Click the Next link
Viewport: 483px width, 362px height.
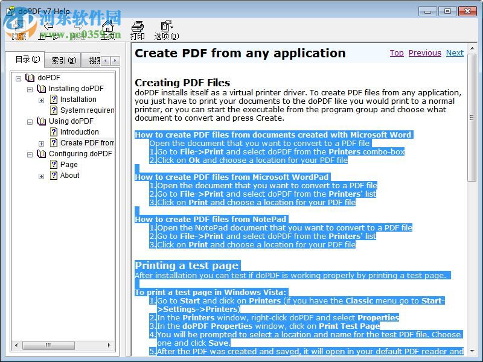[455, 52]
